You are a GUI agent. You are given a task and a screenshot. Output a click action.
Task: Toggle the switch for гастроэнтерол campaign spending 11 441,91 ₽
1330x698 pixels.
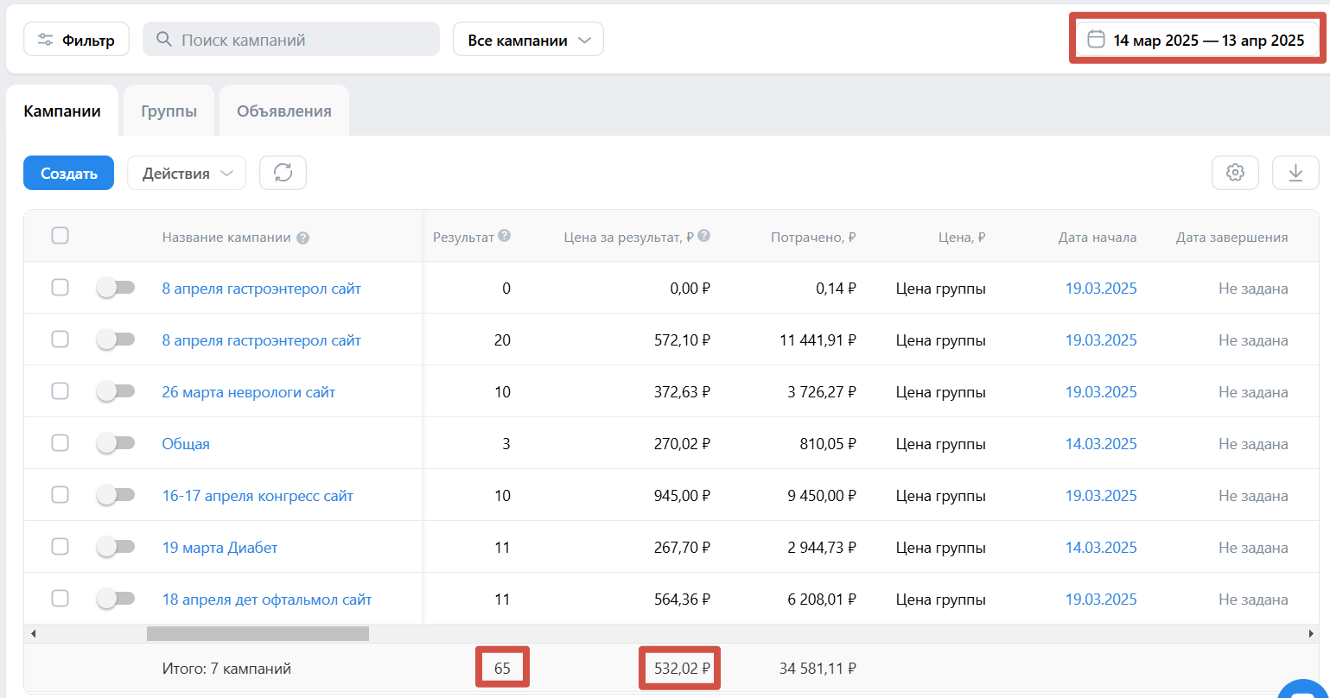(x=116, y=339)
